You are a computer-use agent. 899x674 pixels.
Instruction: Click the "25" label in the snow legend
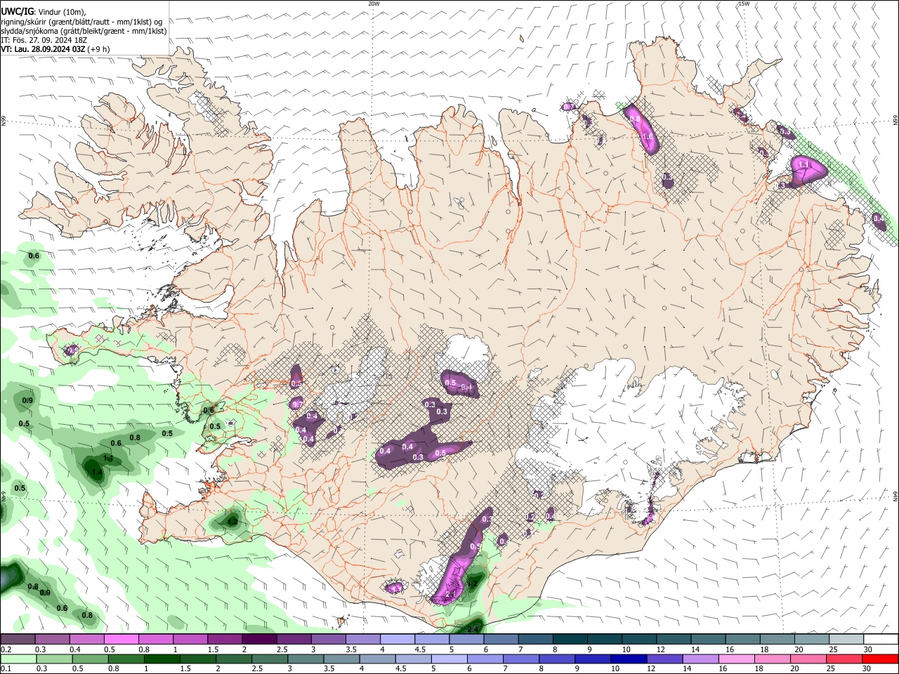(834, 649)
